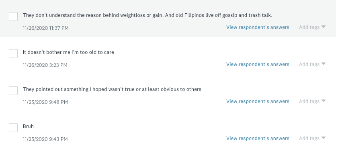
Task: View respondent's answers for the 9:48 PM response
Action: (x=258, y=101)
